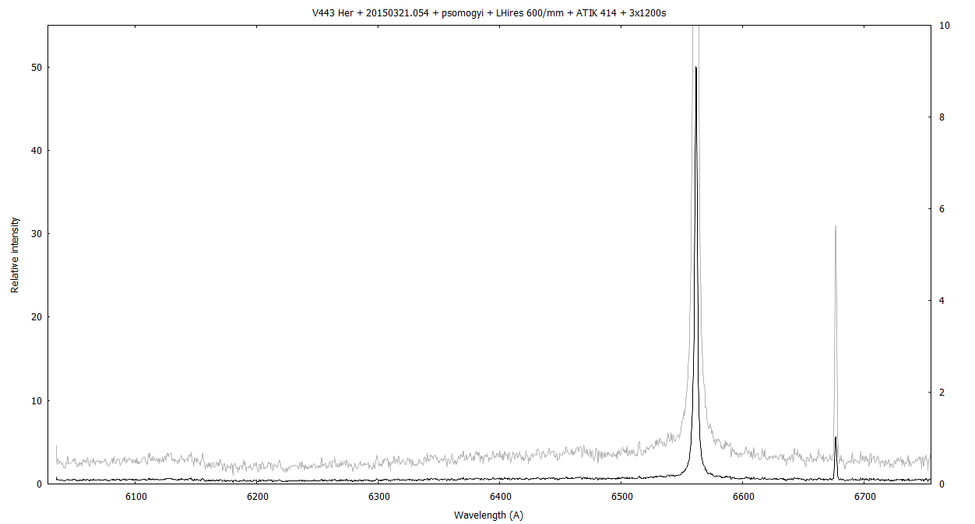Click the 6500 wavelength tick label
975x524 pixels.
click(621, 496)
